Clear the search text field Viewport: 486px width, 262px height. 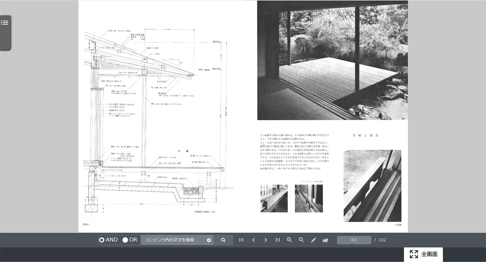(209, 240)
